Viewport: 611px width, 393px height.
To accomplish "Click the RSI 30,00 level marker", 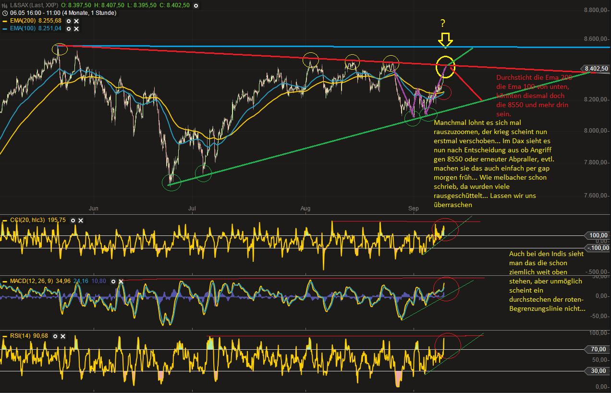I will pos(598,370).
